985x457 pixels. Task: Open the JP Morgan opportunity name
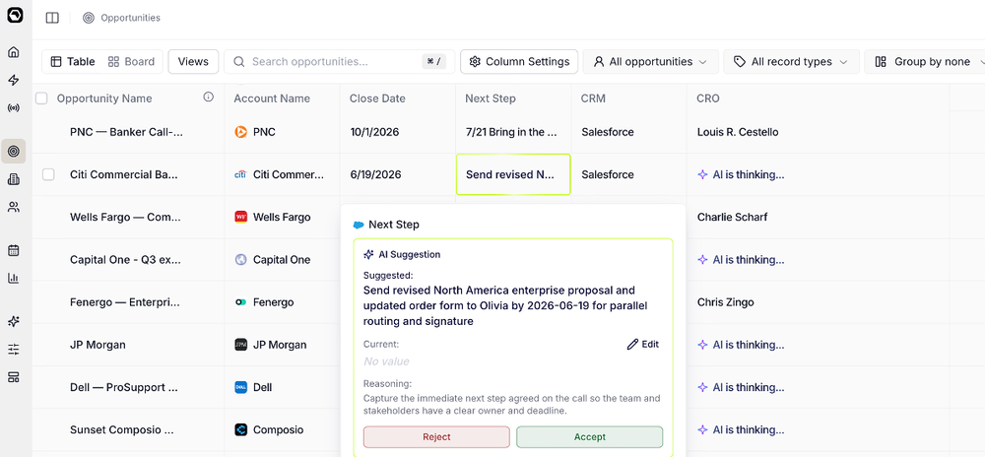point(98,345)
